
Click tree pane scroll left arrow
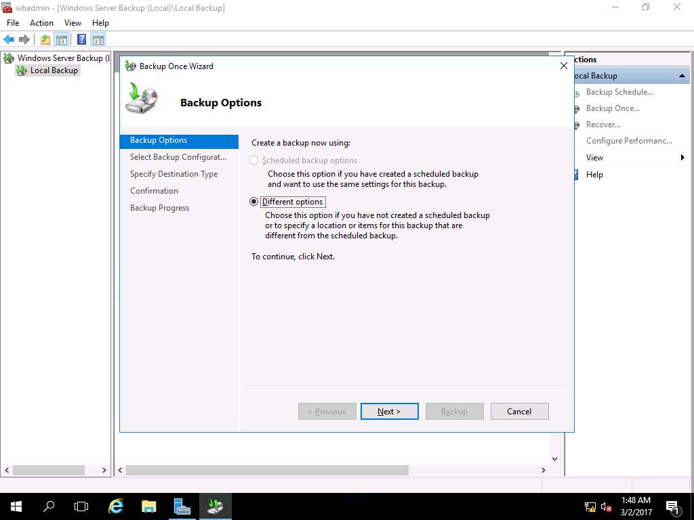click(7, 470)
